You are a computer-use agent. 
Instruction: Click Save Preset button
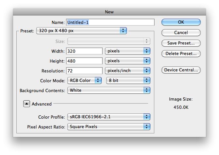pos(181,43)
